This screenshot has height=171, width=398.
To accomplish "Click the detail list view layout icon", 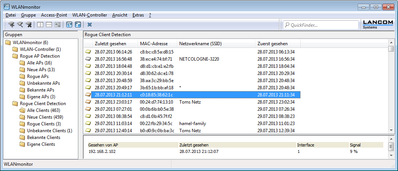I will (x=58, y=25).
